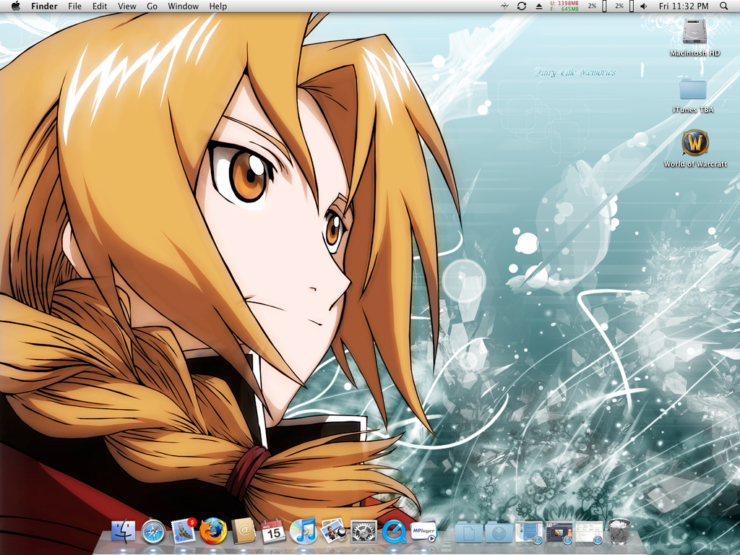Open the View menu
Image resolution: width=740 pixels, height=555 pixels.
(127, 6)
